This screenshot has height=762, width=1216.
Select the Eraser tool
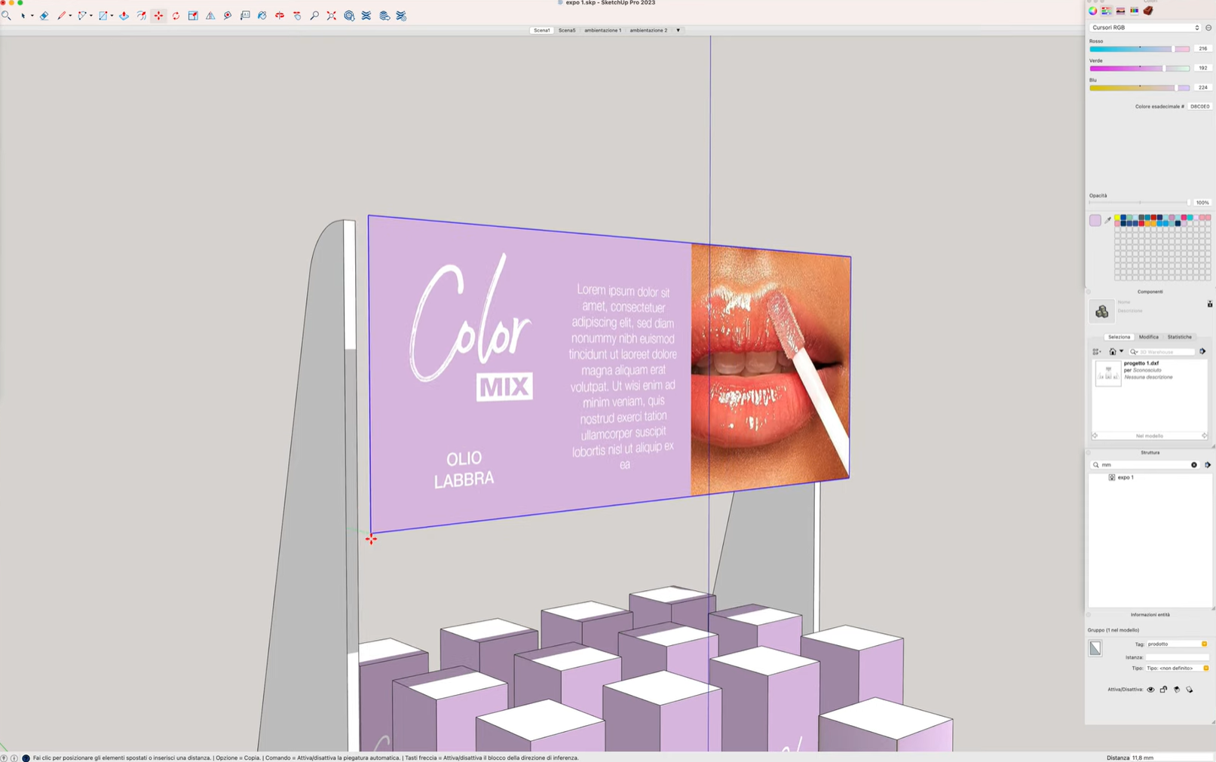click(44, 16)
